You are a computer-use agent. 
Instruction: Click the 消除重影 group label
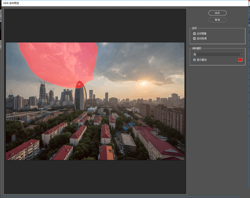(x=196, y=48)
